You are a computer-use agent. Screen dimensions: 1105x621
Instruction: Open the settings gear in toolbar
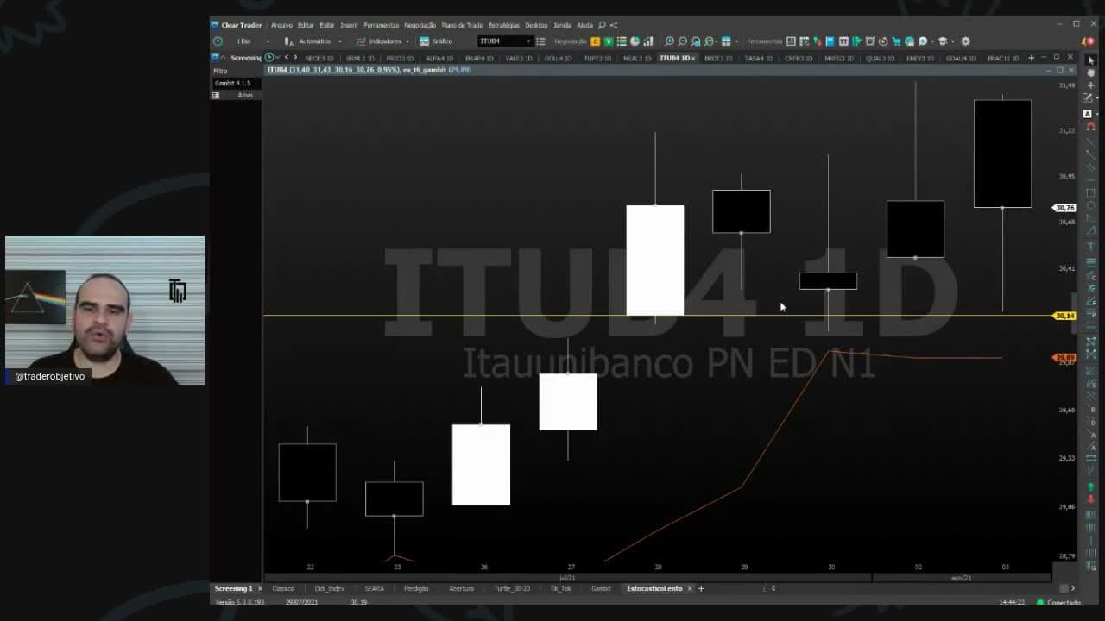tap(965, 41)
